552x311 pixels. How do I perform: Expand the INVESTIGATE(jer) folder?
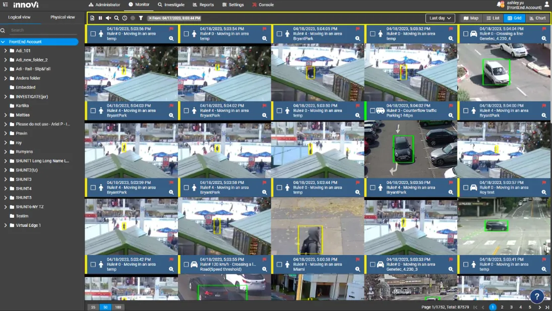[5, 96]
